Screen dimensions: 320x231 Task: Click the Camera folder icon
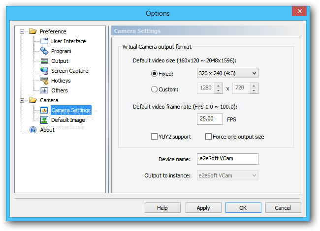coord(33,100)
